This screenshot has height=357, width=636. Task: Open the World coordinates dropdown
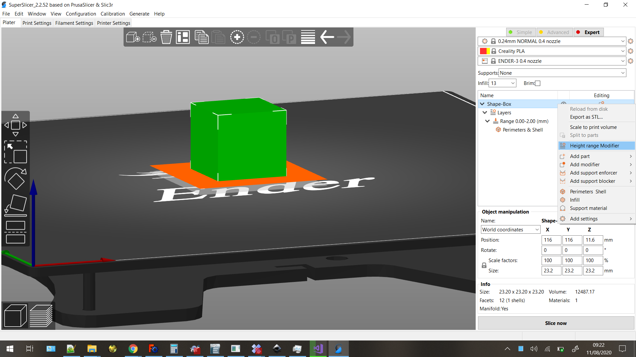coord(510,229)
